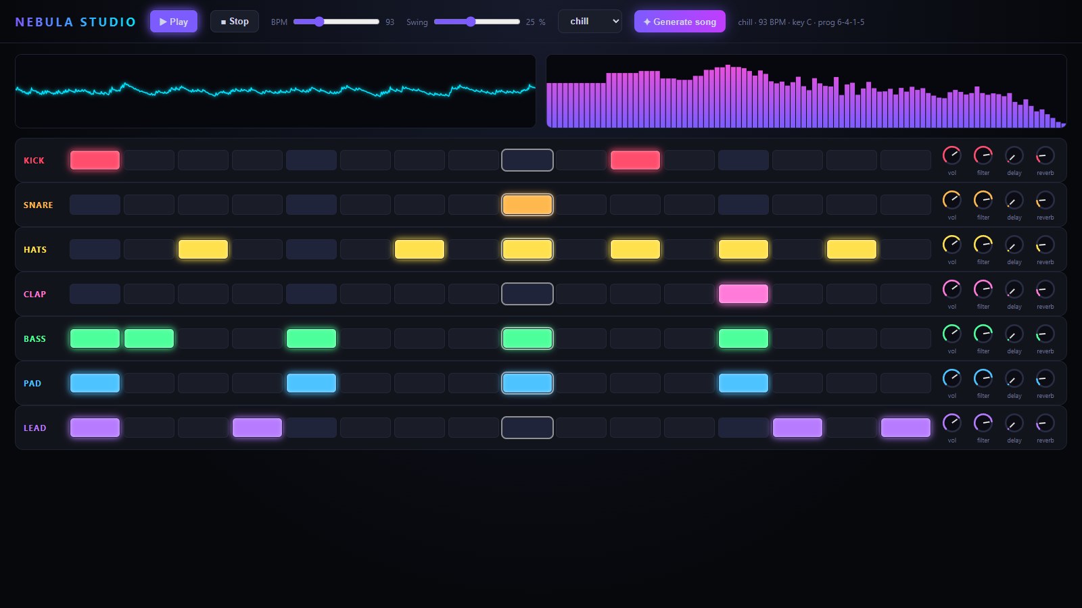
Task: Turn off the fifth PAD step
Action: pos(311,383)
